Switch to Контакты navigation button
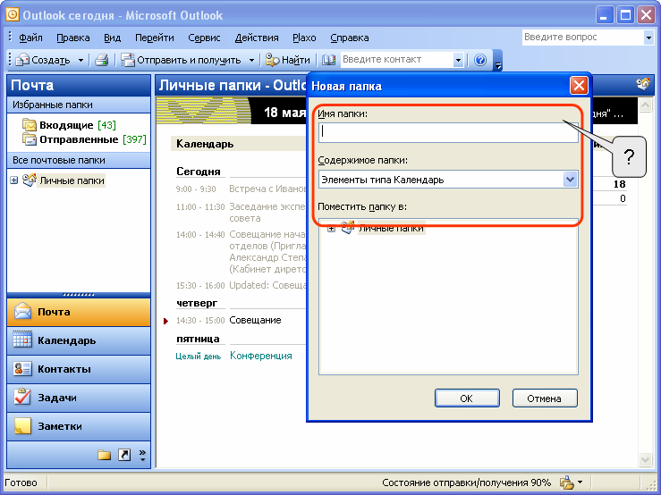The width and height of the screenshot is (661, 495). point(79,369)
